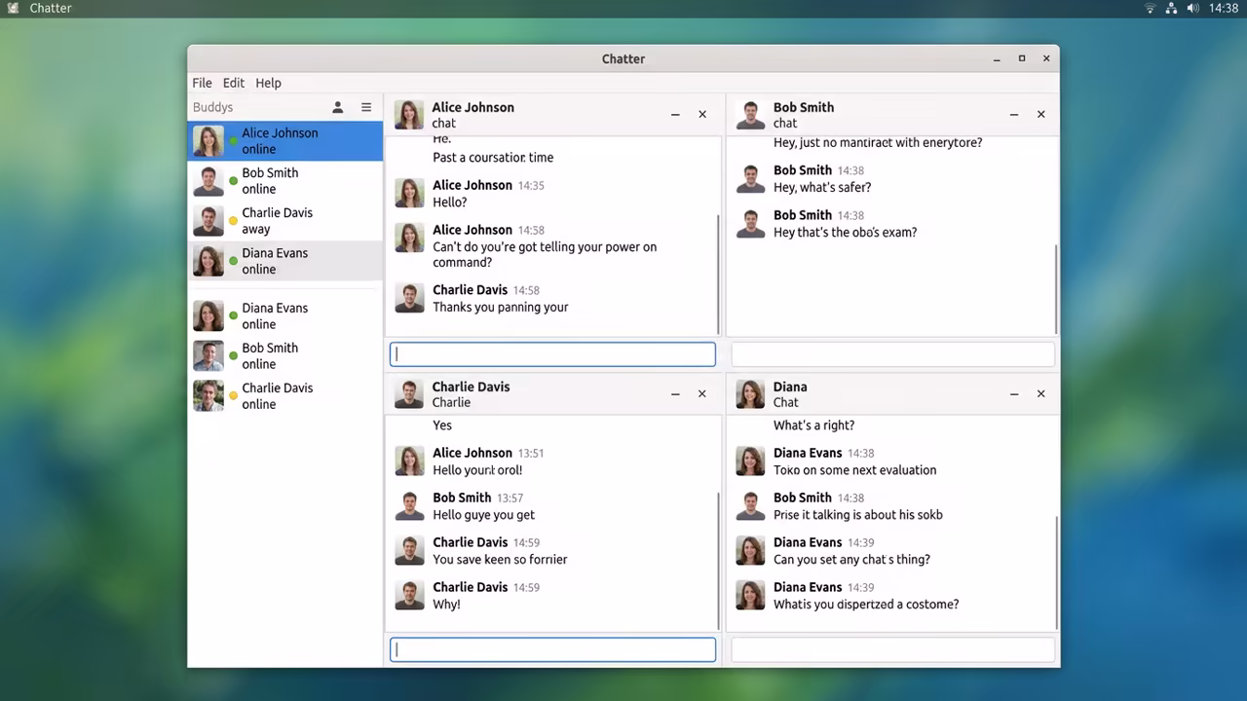Minimize the Bob Smith chat pane

coord(1014,115)
